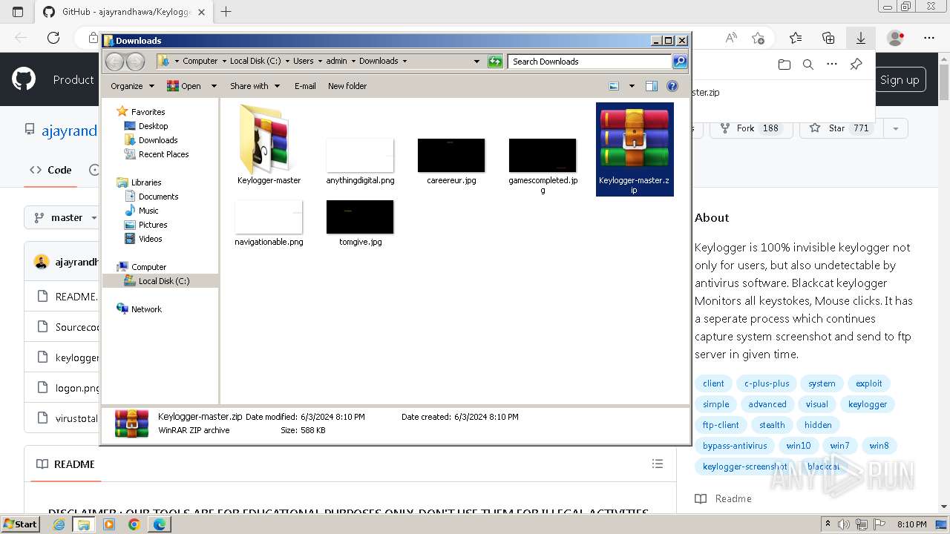The image size is (950, 534).
Task: Expand the Open button dropdown arrow
Action: (x=214, y=86)
